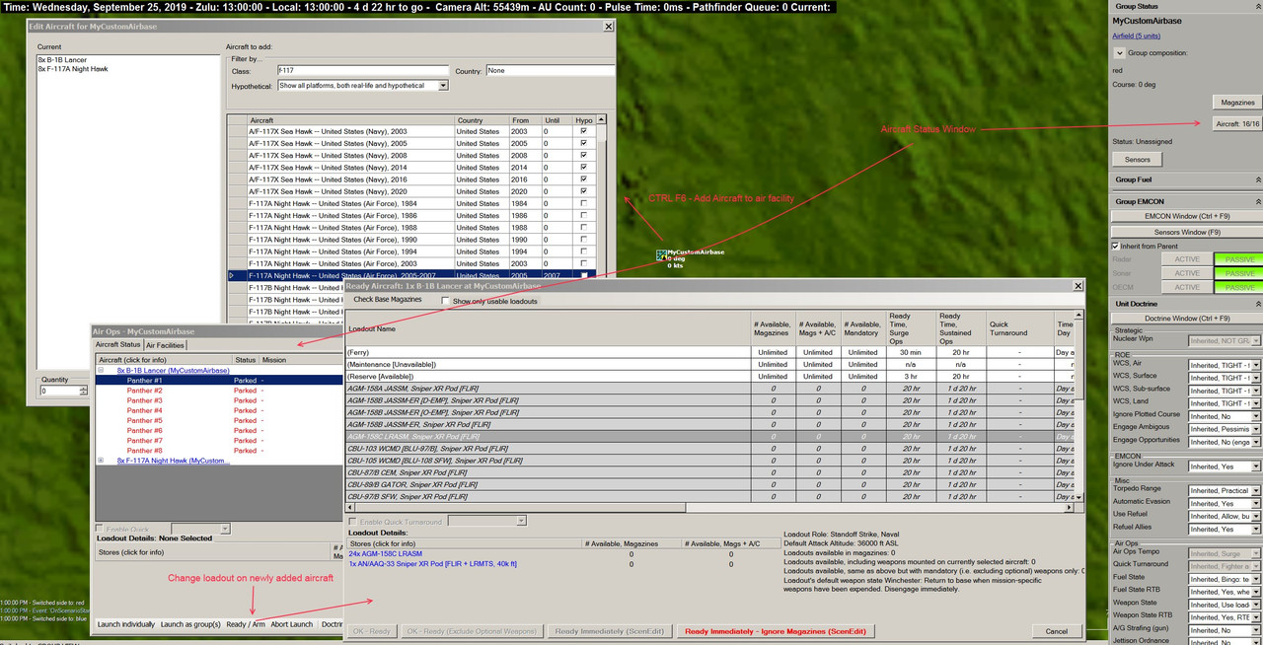Collapse the Unit Doctrine panel

[1257, 304]
